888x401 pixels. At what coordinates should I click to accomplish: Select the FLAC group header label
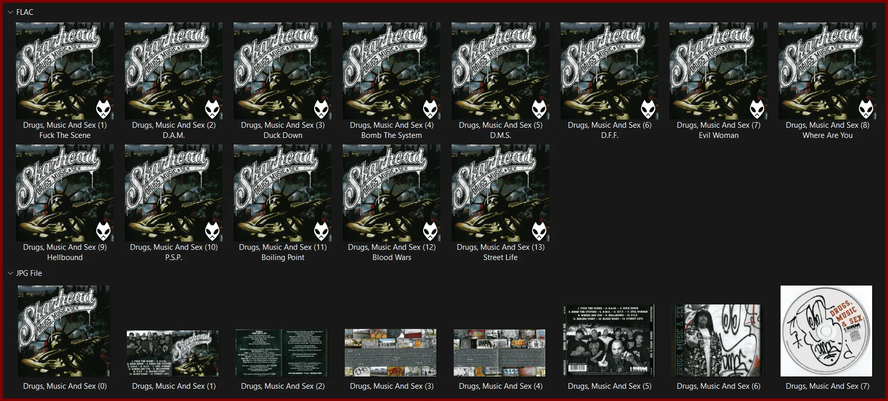coord(25,12)
